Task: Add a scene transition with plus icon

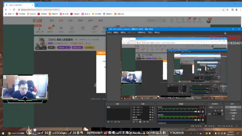Action: pos(215,111)
